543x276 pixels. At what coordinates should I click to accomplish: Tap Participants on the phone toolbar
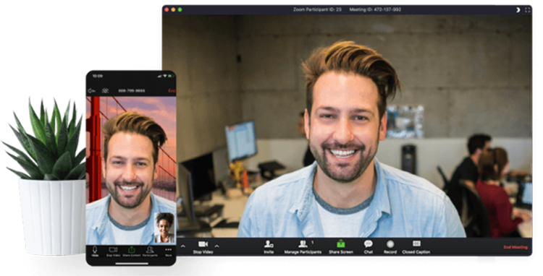point(150,251)
